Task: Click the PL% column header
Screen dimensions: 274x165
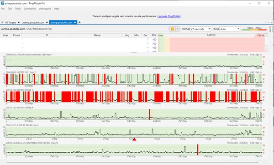Action: [154, 35]
